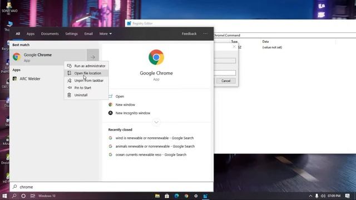
Task: Switch to the Apps search tab
Action: tap(31, 33)
